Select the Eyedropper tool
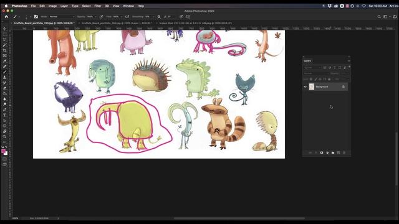Viewport: 399px width, 224px height. [x=4, y=61]
